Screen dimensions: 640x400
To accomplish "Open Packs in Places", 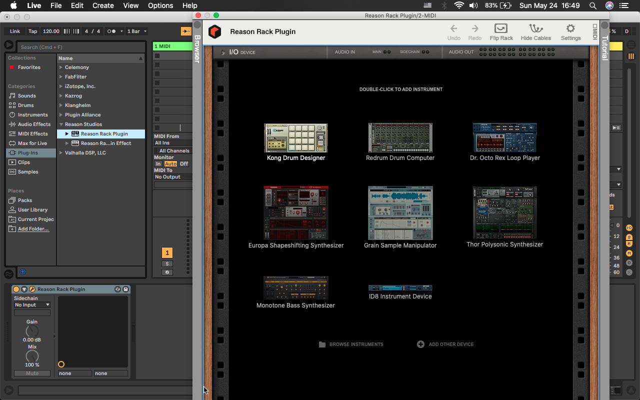I will click(25, 200).
